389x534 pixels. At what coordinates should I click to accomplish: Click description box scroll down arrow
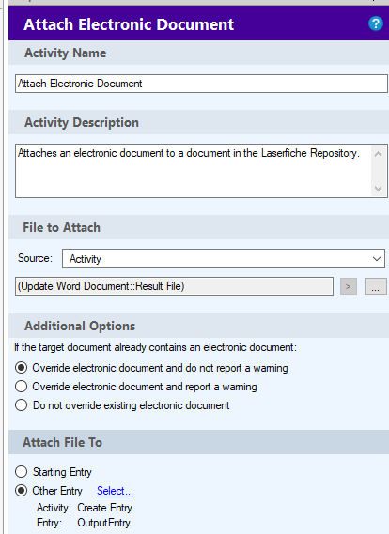point(378,188)
